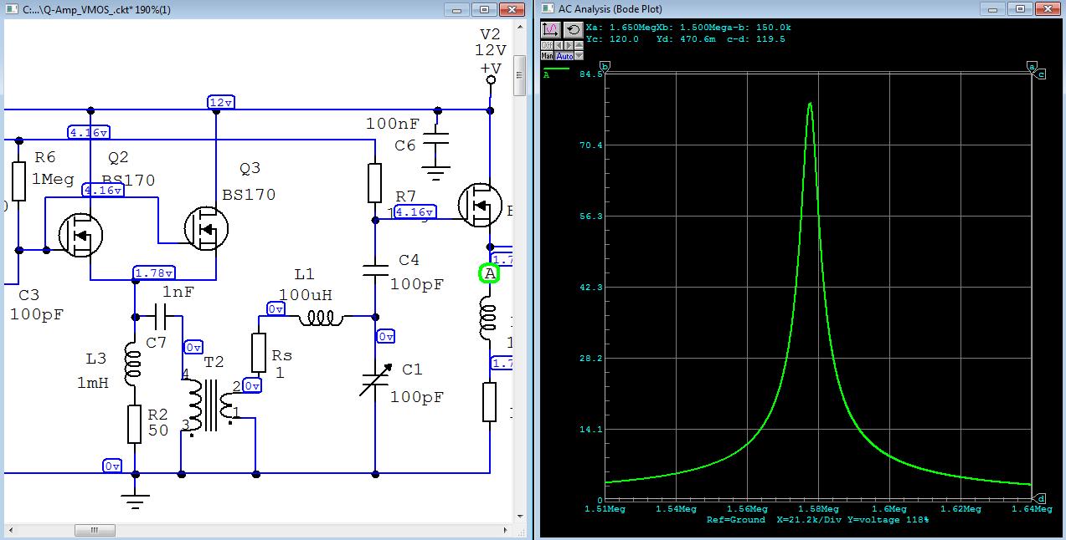Click the 1.58Meg x-axis label
Screen dimensions: 1066x540
pyautogui.click(x=818, y=508)
